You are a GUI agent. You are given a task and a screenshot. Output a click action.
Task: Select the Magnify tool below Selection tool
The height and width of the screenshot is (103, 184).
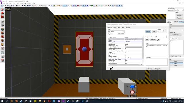[3, 13]
